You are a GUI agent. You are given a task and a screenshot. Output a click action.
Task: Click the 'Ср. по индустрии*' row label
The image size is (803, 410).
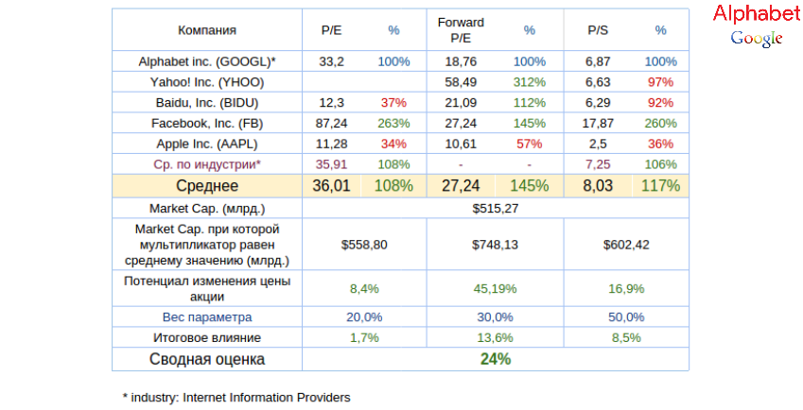click(207, 164)
